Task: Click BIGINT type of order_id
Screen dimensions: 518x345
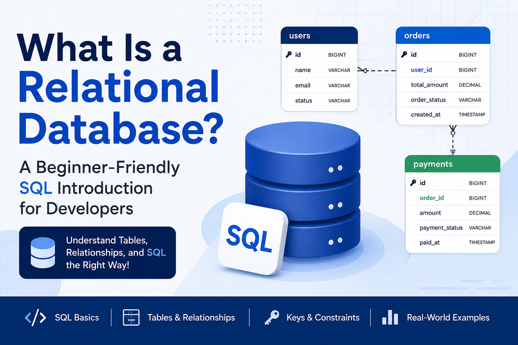Action: pos(478,198)
